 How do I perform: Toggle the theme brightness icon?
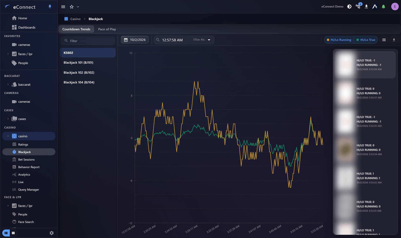click(349, 7)
